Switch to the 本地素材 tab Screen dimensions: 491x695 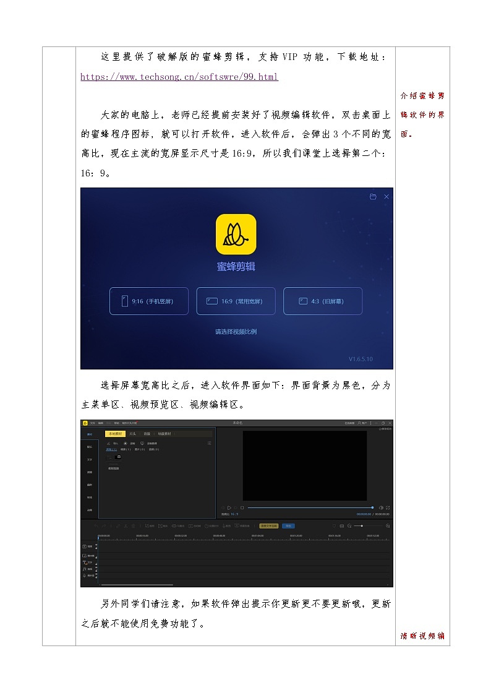coord(115,433)
